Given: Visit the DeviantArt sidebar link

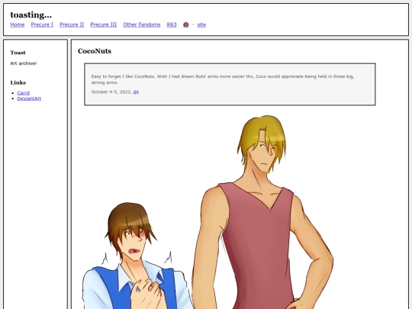Looking at the screenshot, I should [29, 98].
